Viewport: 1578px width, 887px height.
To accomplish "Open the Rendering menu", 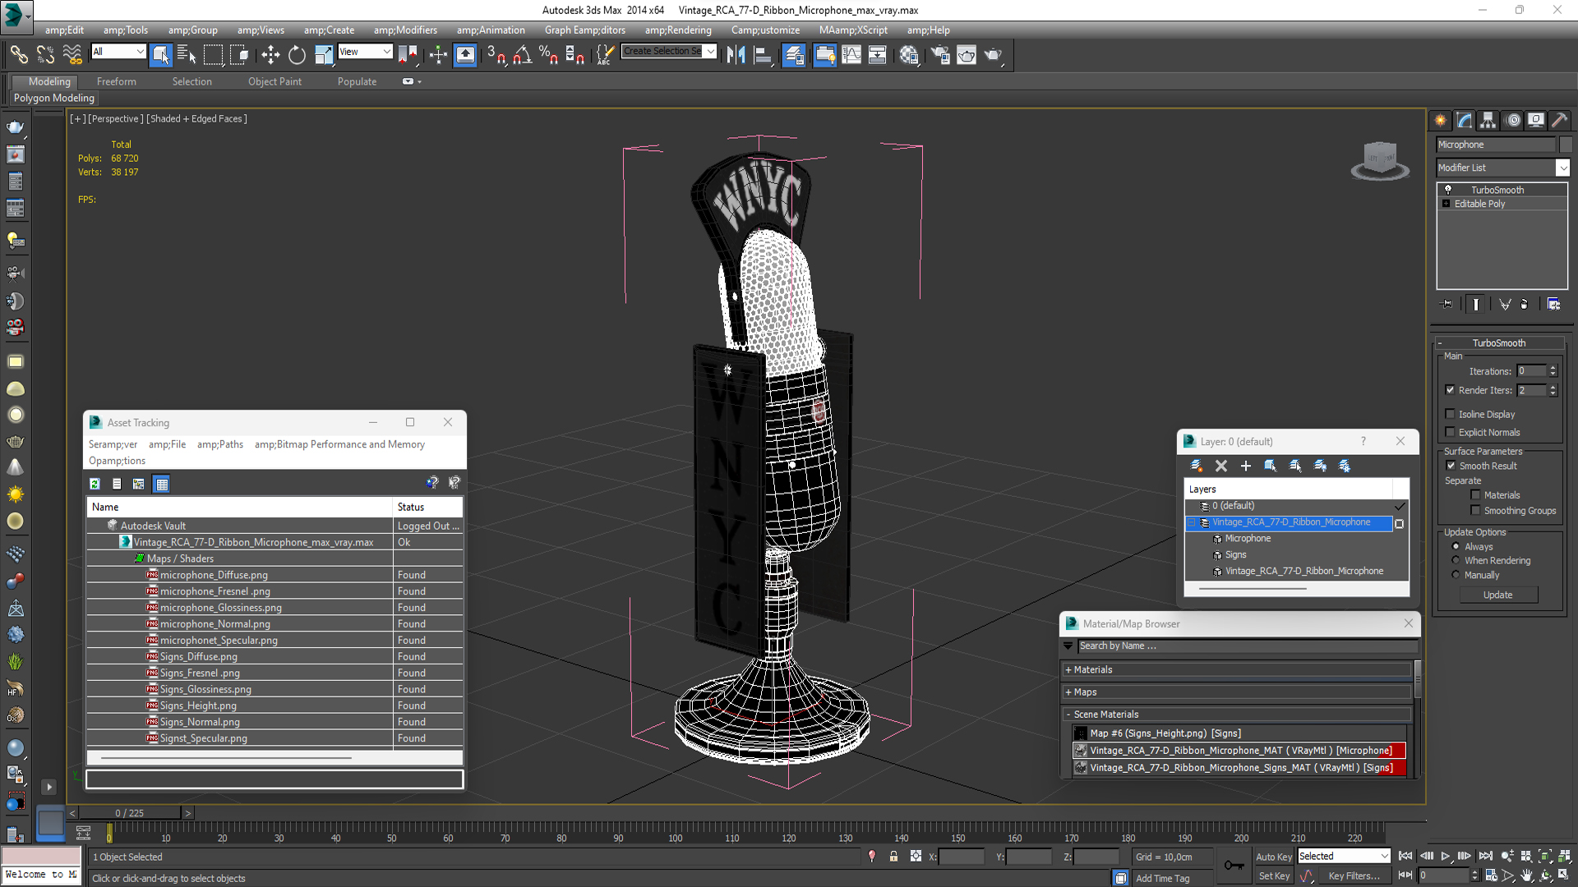I will (678, 30).
